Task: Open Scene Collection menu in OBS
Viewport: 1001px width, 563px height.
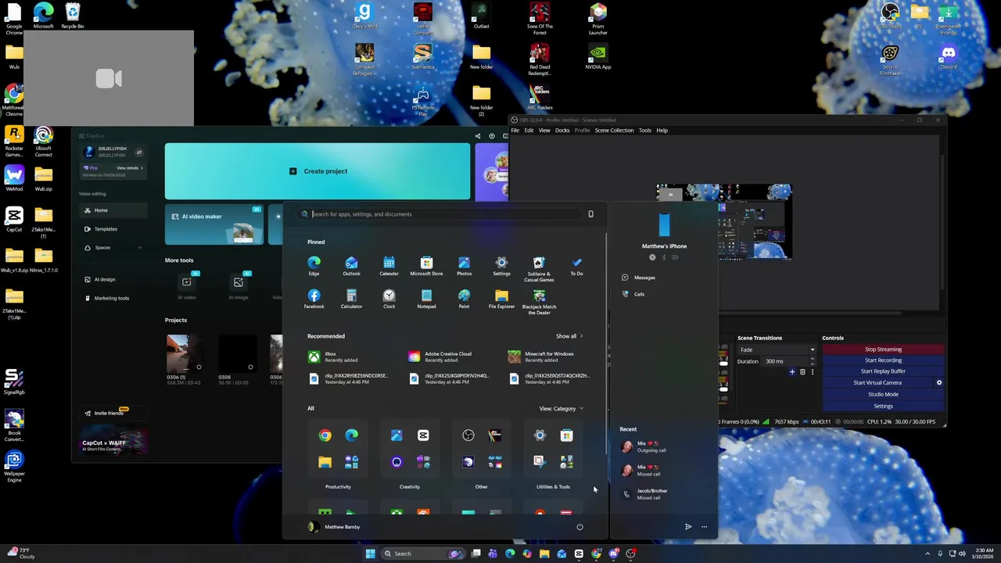Action: (614, 131)
